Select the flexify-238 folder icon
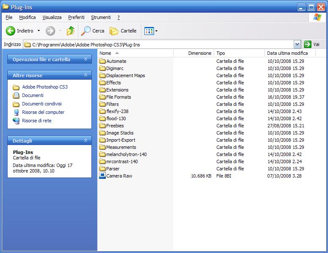Image resolution: width=328 pixels, height=253 pixels. 102,111
